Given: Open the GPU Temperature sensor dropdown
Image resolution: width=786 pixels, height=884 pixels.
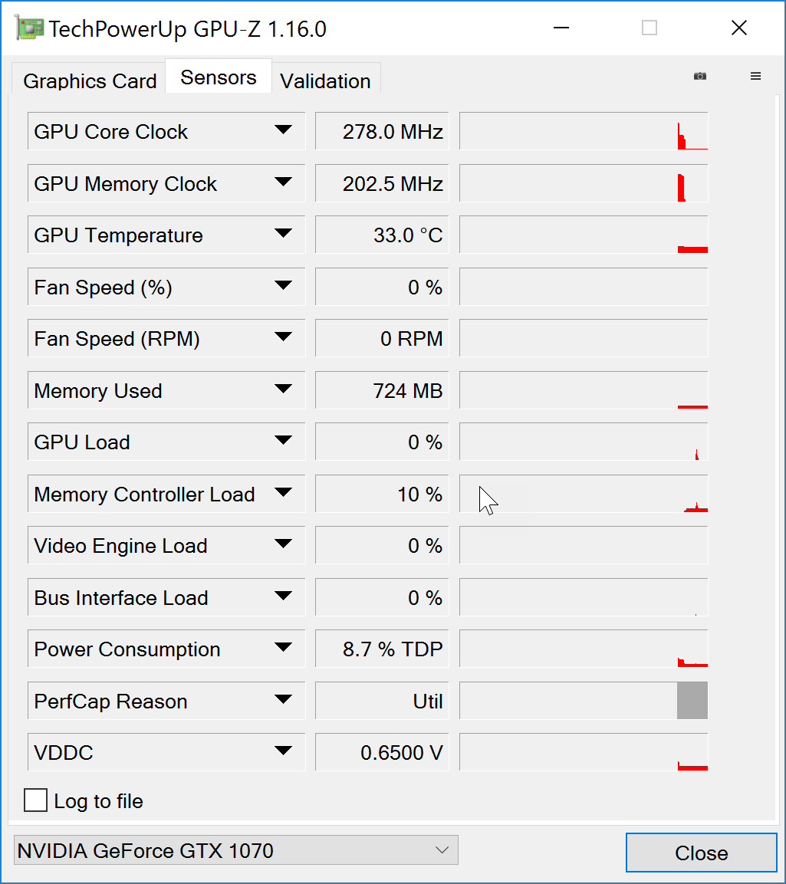Looking at the screenshot, I should coord(283,234).
